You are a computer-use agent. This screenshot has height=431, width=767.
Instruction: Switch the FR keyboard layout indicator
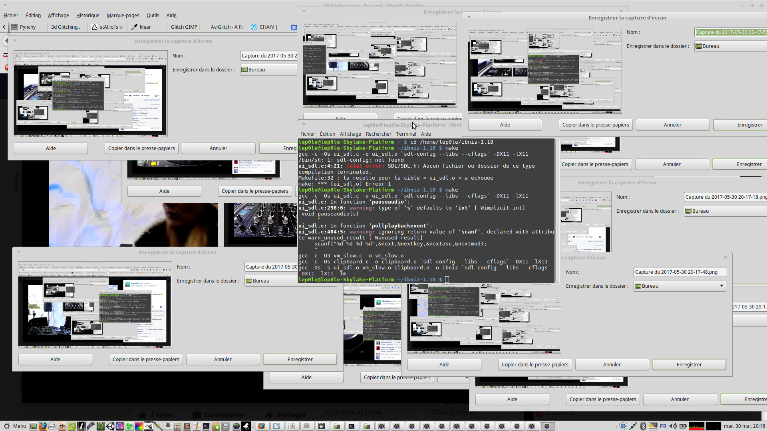(x=663, y=426)
